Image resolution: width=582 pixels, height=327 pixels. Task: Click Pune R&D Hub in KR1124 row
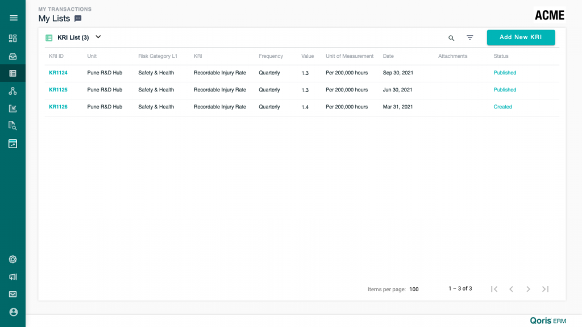(105, 73)
